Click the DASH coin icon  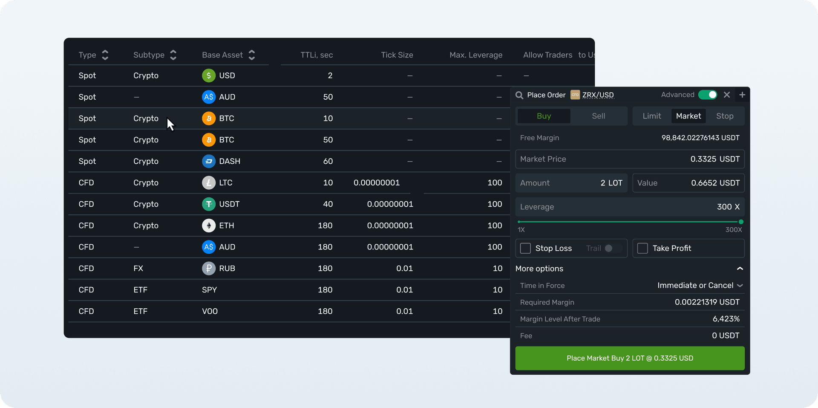208,161
